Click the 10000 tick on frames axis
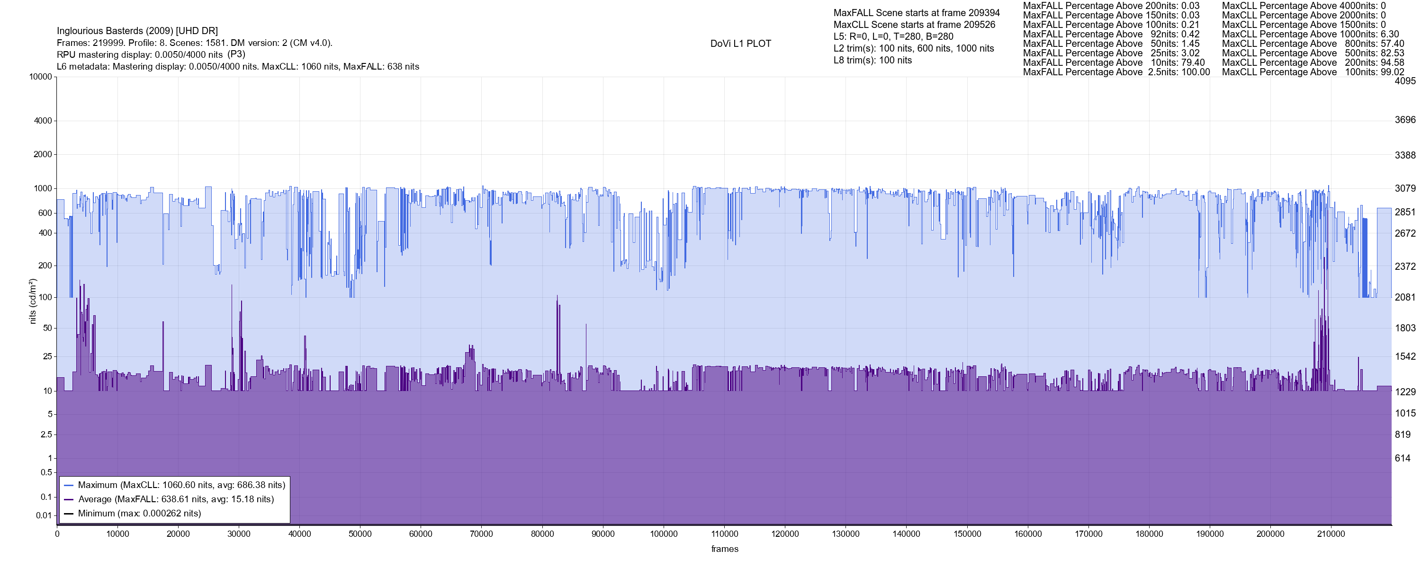The image size is (1421, 568). coord(117,534)
